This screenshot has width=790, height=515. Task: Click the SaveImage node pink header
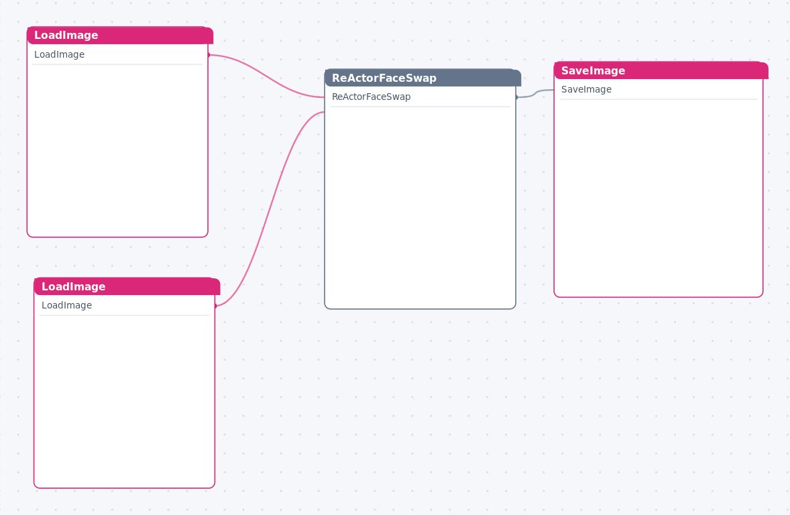click(x=661, y=70)
